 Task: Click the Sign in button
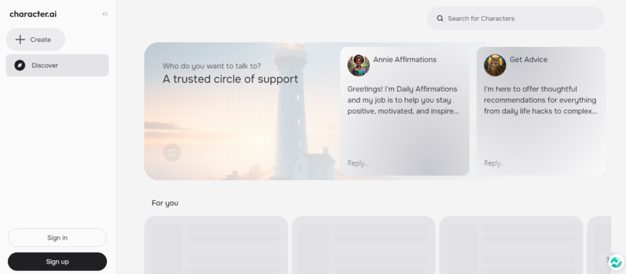pos(57,237)
